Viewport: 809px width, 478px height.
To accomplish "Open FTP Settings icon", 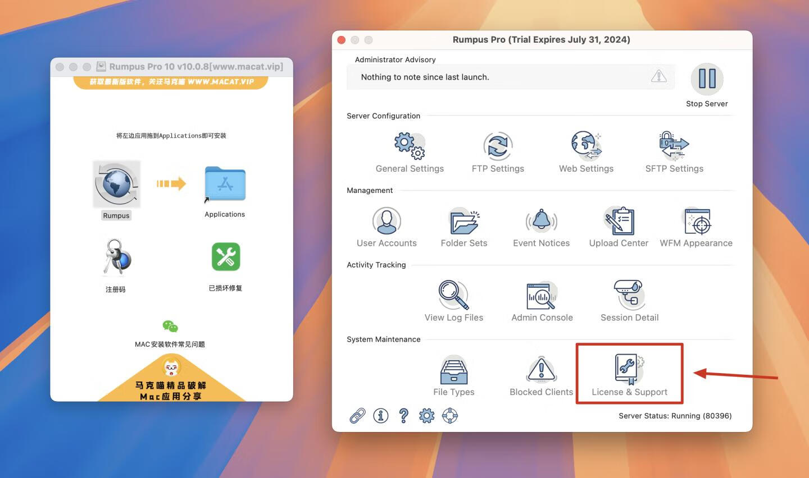I will 498,146.
